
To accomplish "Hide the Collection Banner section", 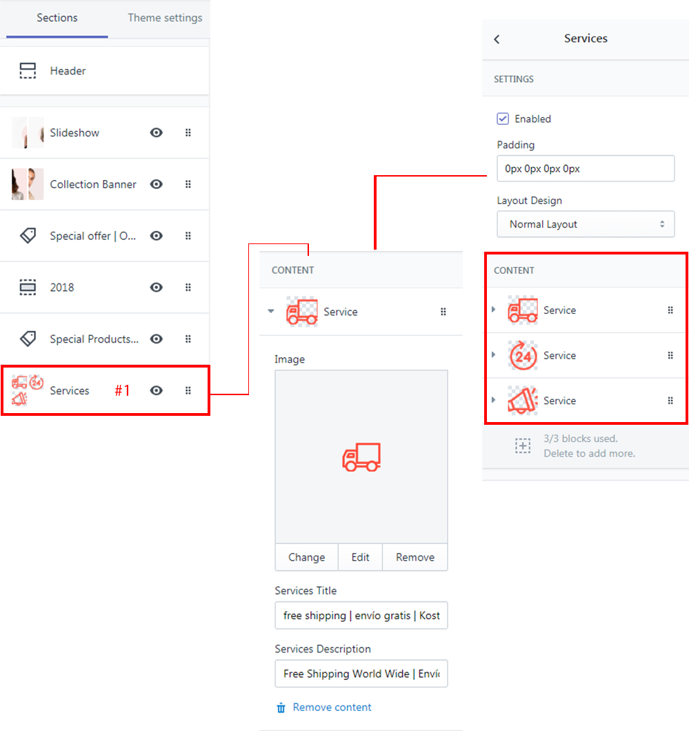I will coord(157,184).
